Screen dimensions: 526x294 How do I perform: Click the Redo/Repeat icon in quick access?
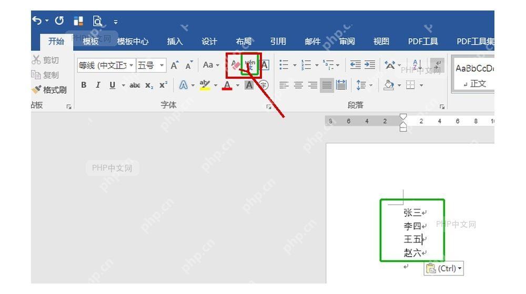[59, 21]
